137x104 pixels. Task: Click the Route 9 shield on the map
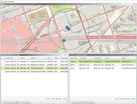coord(39,37)
